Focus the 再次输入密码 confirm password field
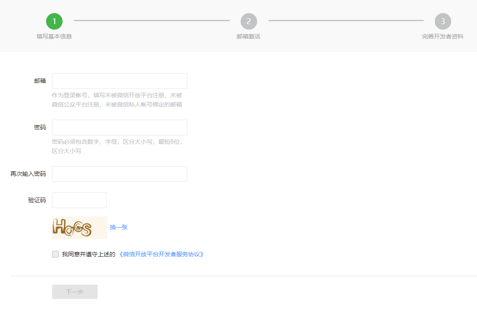The width and height of the screenshot is (477, 310). pos(120,174)
